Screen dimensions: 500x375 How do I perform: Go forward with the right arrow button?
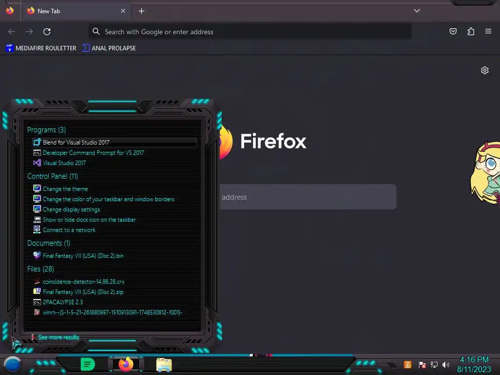click(x=29, y=32)
